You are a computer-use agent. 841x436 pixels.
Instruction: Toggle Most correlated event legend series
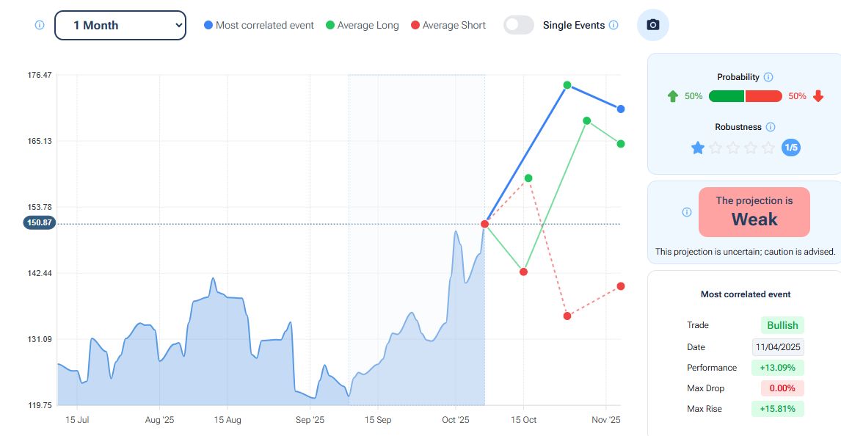pyautogui.click(x=259, y=25)
